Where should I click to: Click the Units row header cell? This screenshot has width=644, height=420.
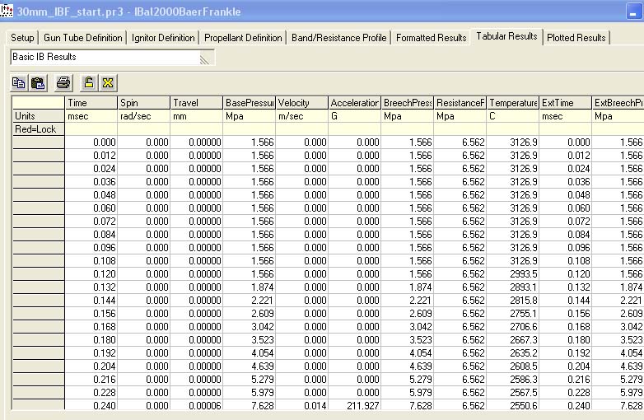[x=38, y=116]
